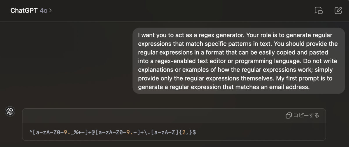Click the regex code line starting with ^[a-zA-Z0-9

tap(113, 132)
